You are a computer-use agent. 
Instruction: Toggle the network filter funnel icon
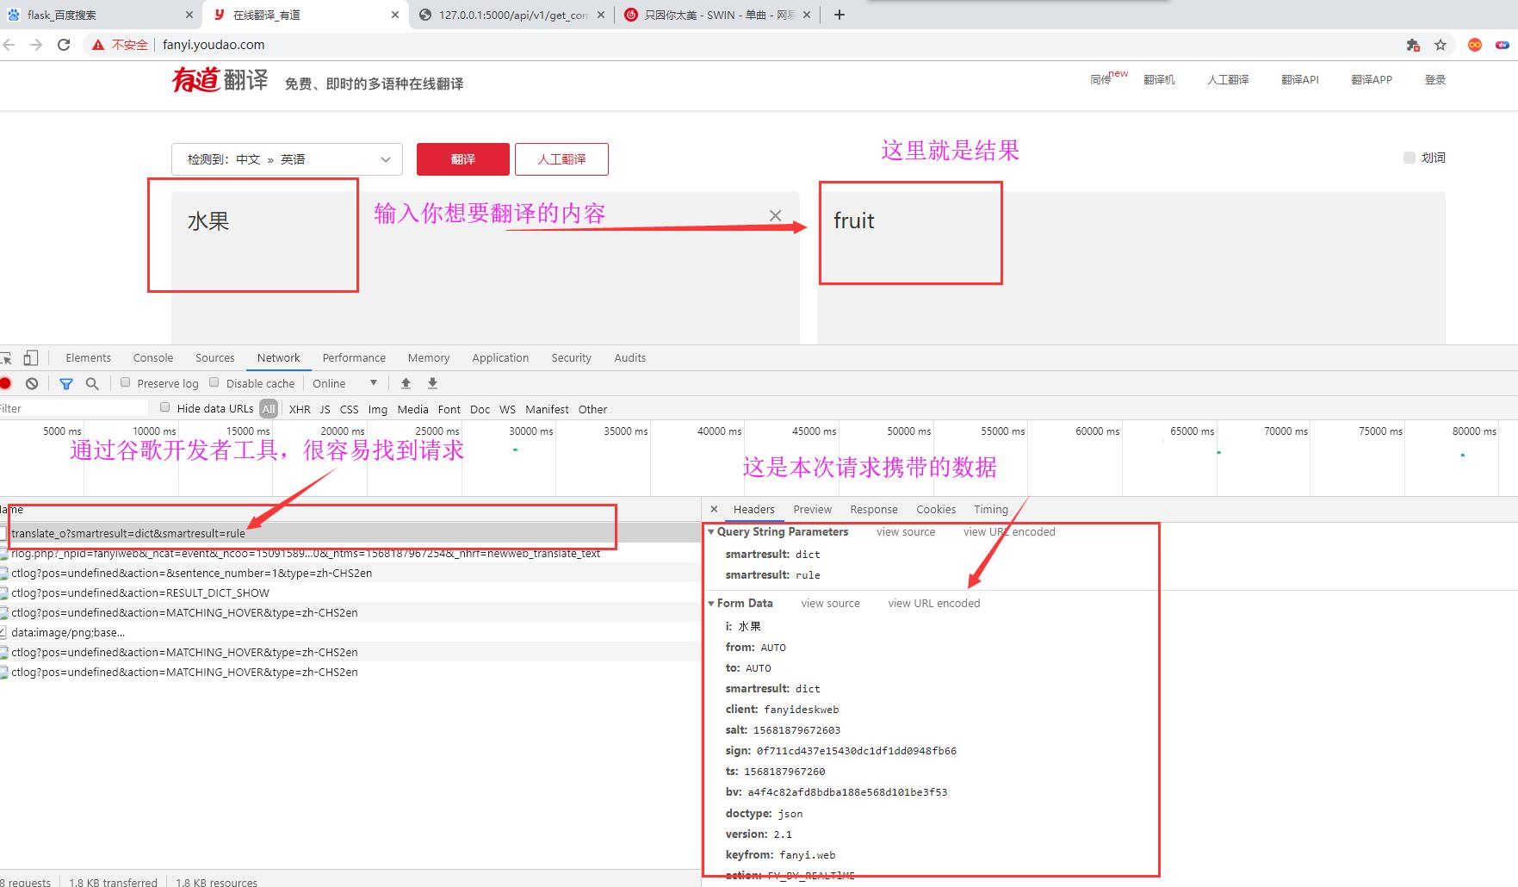66,383
